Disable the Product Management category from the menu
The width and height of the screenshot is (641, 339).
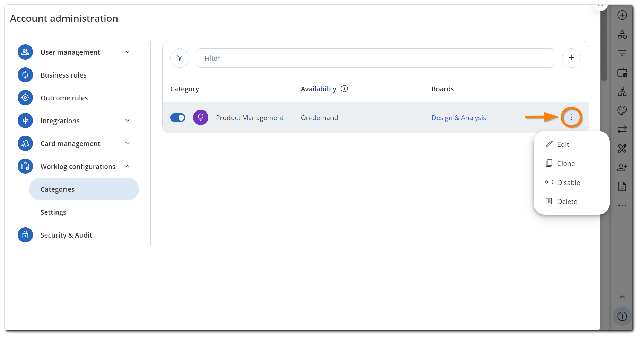click(568, 182)
